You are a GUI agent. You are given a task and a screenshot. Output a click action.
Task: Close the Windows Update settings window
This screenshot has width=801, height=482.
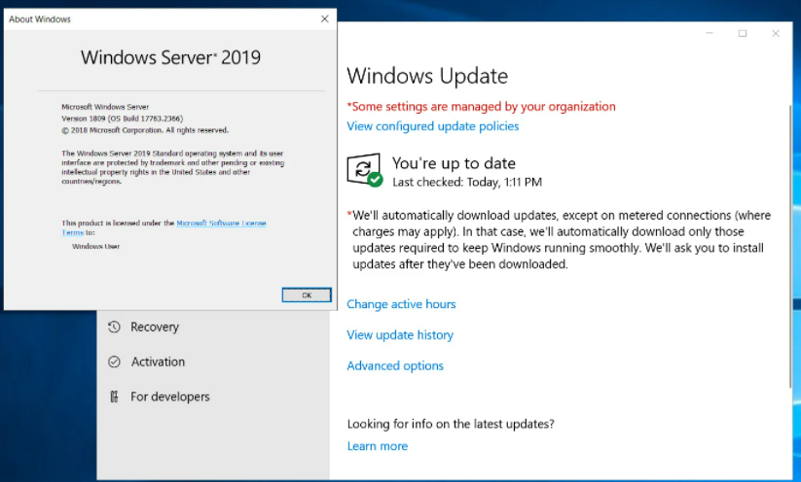click(x=776, y=33)
